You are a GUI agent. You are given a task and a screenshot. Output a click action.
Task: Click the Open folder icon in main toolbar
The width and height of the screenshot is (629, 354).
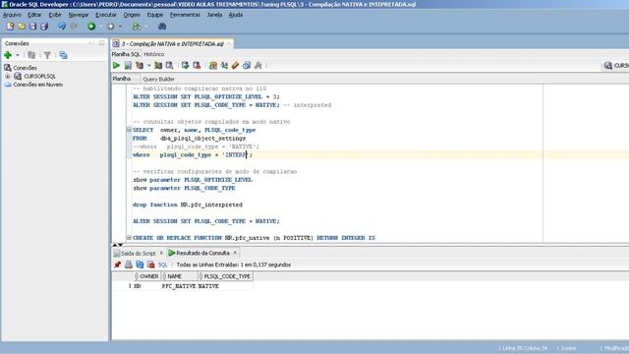click(x=22, y=27)
